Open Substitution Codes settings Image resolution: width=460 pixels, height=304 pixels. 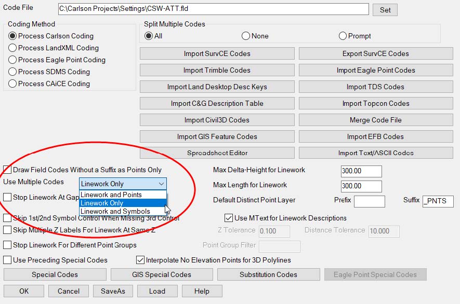tap(268, 275)
